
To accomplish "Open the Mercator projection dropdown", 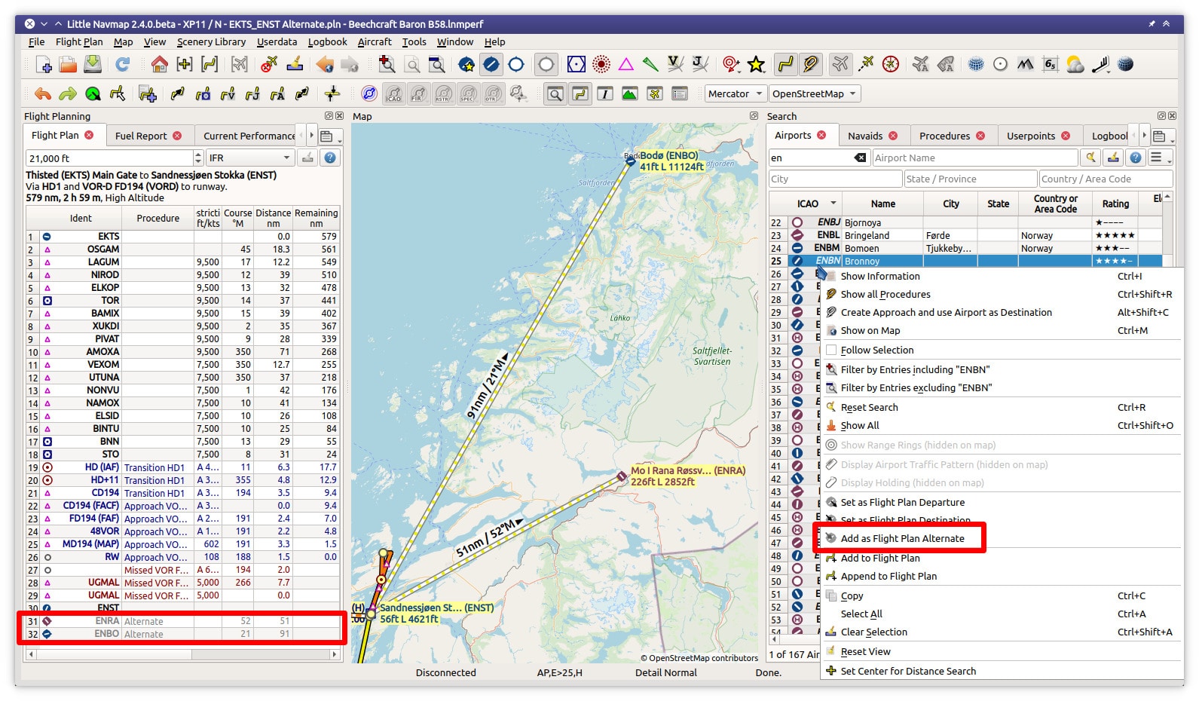I will coord(735,94).
